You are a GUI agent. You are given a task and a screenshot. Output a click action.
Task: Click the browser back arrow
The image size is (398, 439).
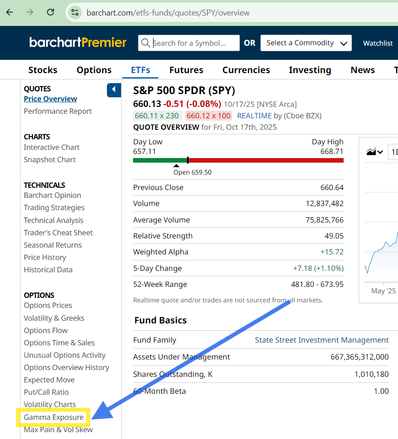tap(10, 12)
